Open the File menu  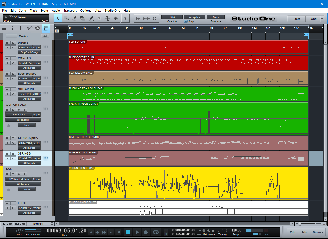4,11
